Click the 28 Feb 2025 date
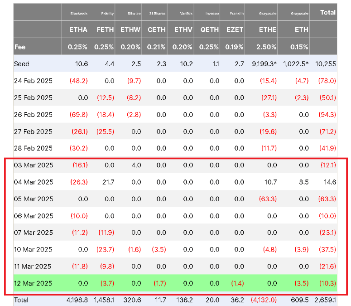 point(33,148)
